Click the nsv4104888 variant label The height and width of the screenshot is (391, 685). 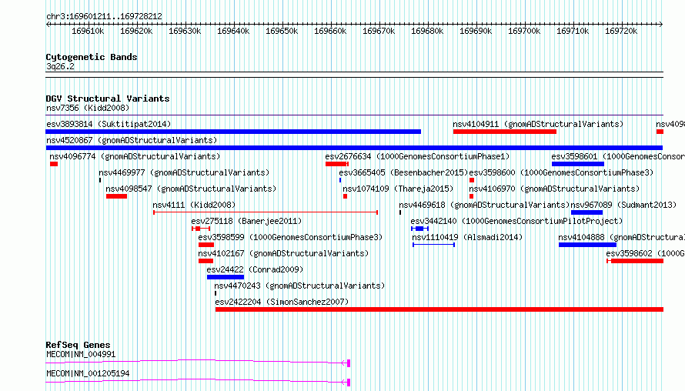(x=622, y=237)
